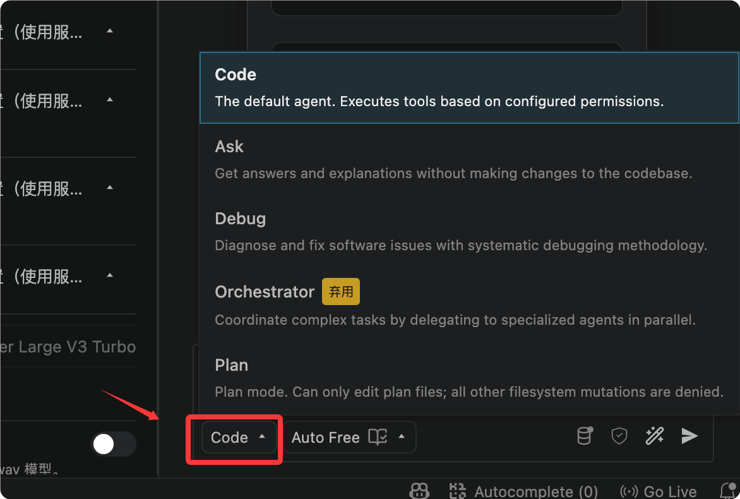Open the Code agent mode dropdown
The image size is (740, 499).
[239, 438]
